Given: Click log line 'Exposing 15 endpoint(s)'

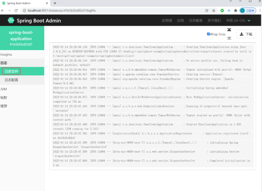Looking at the screenshot, I should (153, 108).
